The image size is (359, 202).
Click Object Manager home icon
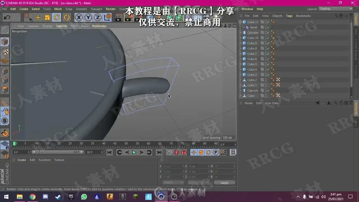click(341, 16)
